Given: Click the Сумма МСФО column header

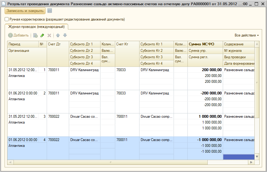Looking at the screenshot, I should pos(201,44).
